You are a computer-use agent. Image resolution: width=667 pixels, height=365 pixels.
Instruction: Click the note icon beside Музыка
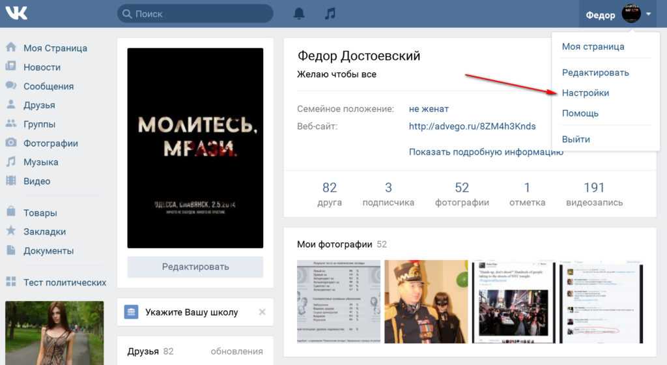[11, 161]
